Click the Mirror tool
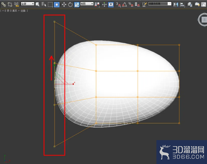This screenshot has height=164, width=207. [176, 5]
